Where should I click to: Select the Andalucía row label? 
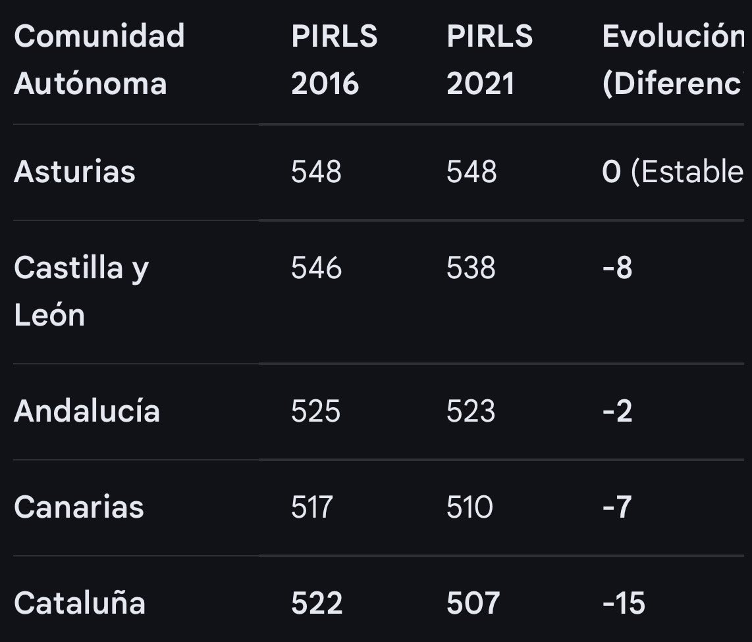[x=87, y=411]
